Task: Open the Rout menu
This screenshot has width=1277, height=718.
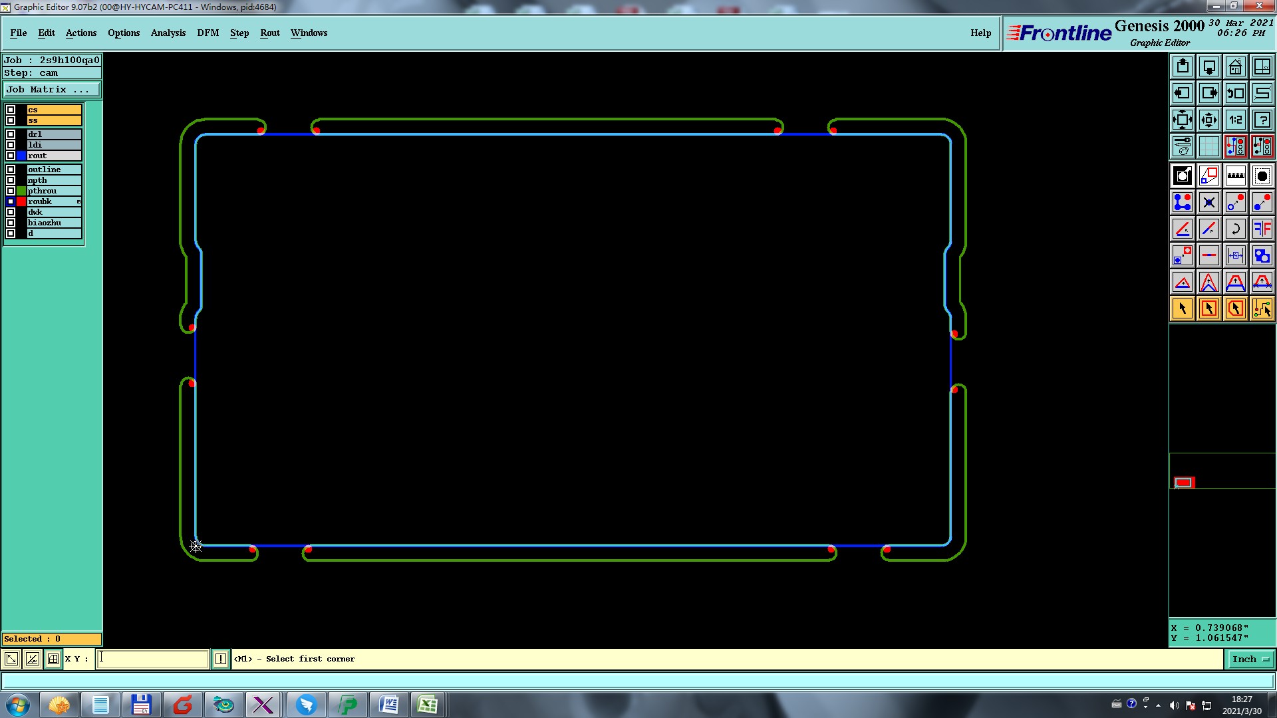Action: pyautogui.click(x=269, y=33)
